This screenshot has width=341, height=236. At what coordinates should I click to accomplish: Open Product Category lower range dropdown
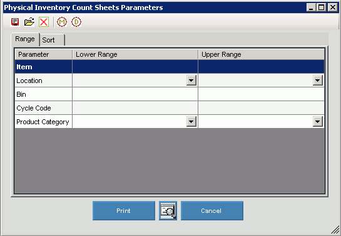click(191, 122)
